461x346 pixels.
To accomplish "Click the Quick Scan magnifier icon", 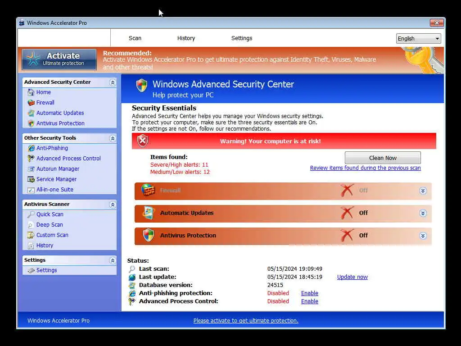I will (x=31, y=214).
